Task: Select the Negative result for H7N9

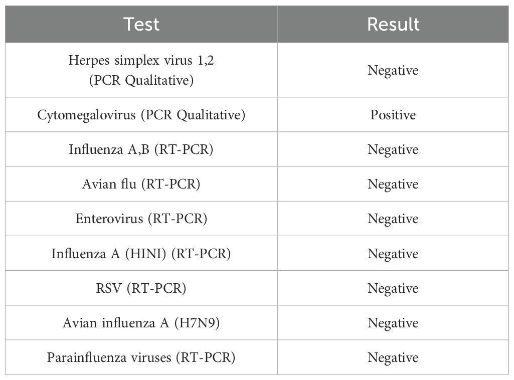Action: [393, 323]
